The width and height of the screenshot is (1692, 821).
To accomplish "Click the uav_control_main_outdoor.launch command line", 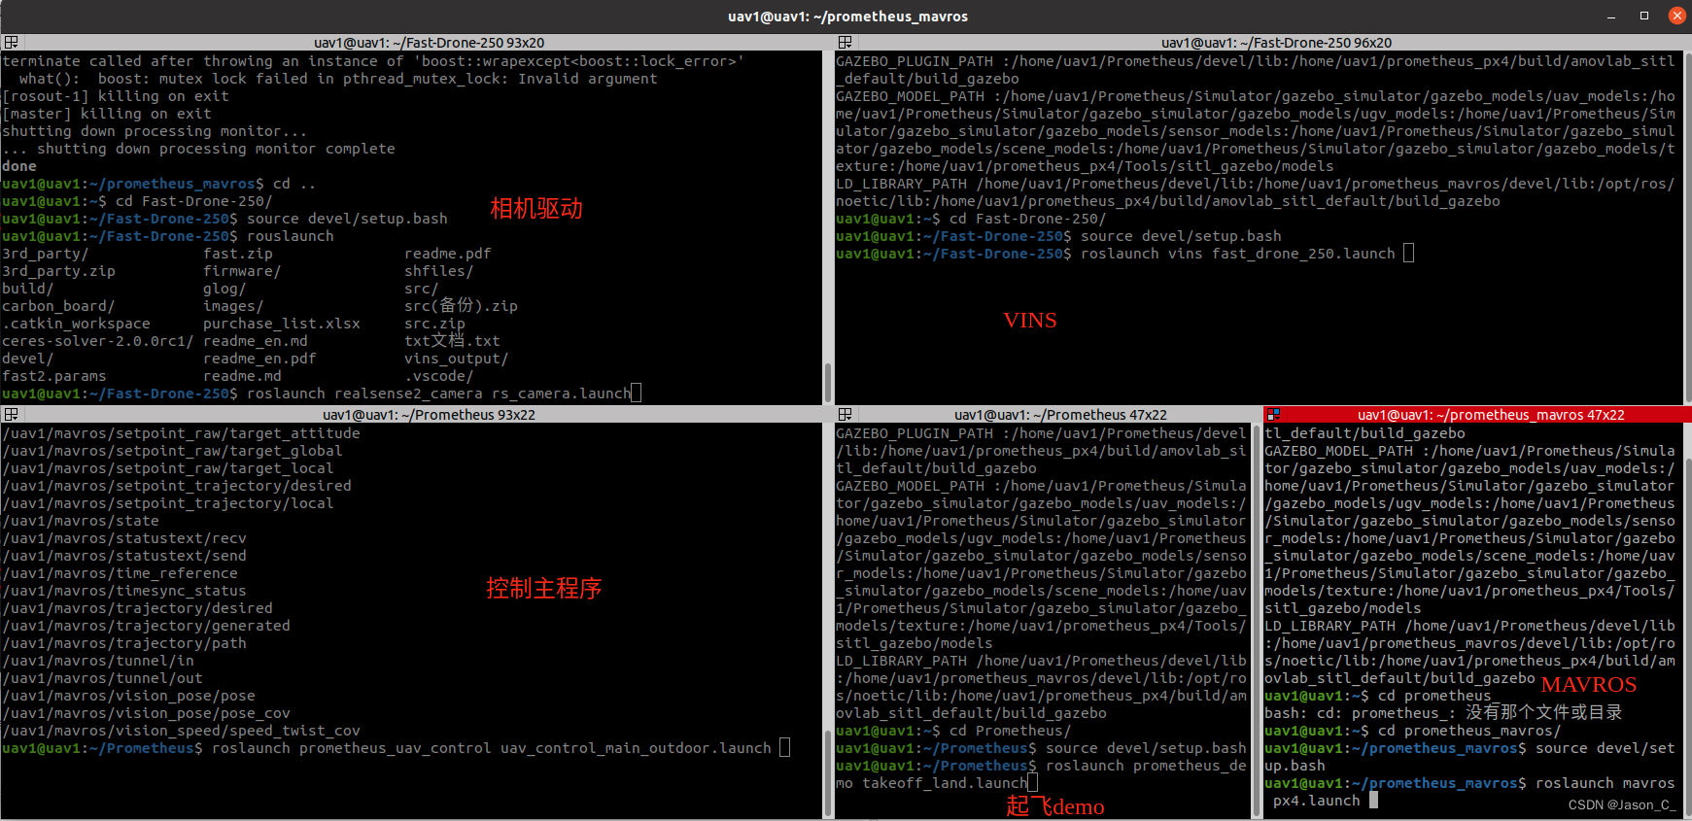I will pyautogui.click(x=397, y=748).
